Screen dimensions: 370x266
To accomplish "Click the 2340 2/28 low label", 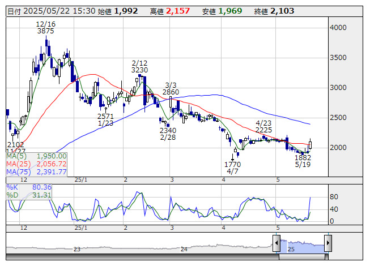I will (168, 134).
